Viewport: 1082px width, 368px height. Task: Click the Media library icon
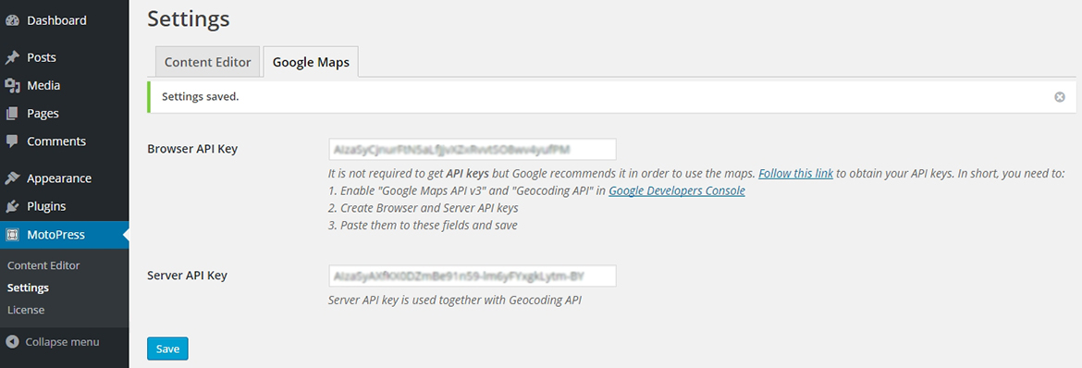(12, 86)
